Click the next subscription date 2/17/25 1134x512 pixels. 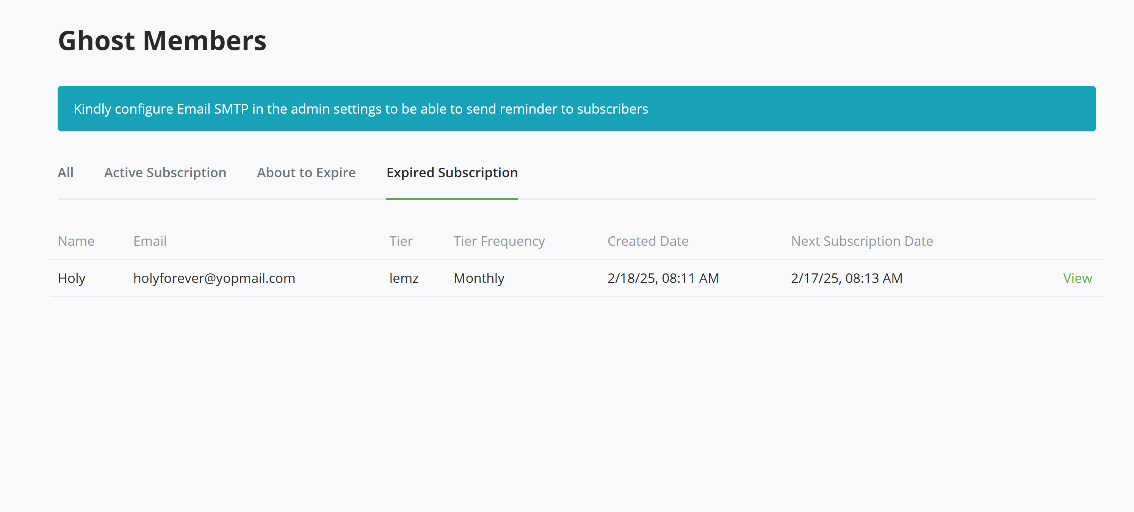click(846, 278)
